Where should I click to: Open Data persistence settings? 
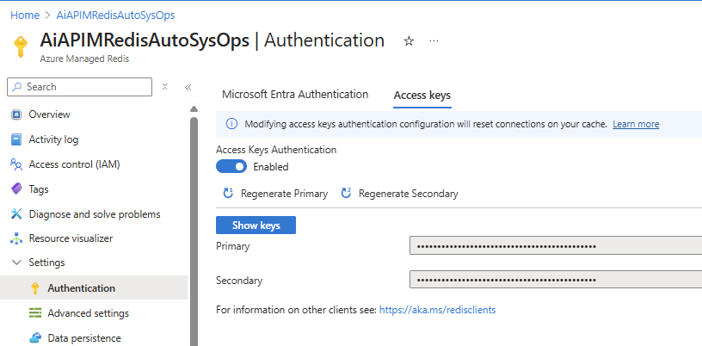tap(84, 337)
